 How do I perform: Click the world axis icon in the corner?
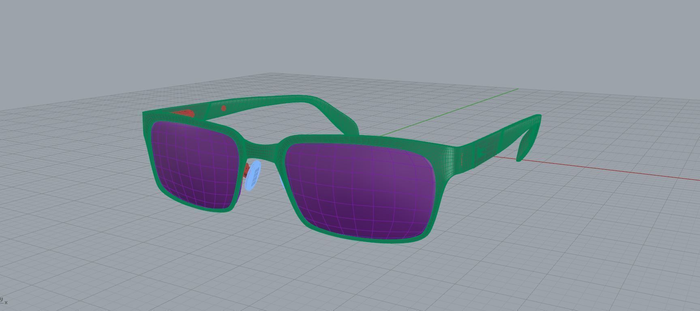(x=4, y=301)
